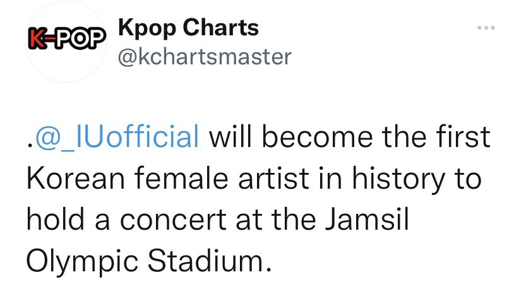The width and height of the screenshot is (514, 289).
Task: Click the word 'Charts' in the account name
Action: click(x=220, y=28)
